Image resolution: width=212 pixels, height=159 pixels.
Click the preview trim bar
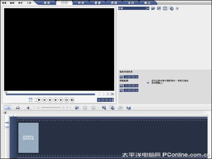pyautogui.click(x=50, y=95)
